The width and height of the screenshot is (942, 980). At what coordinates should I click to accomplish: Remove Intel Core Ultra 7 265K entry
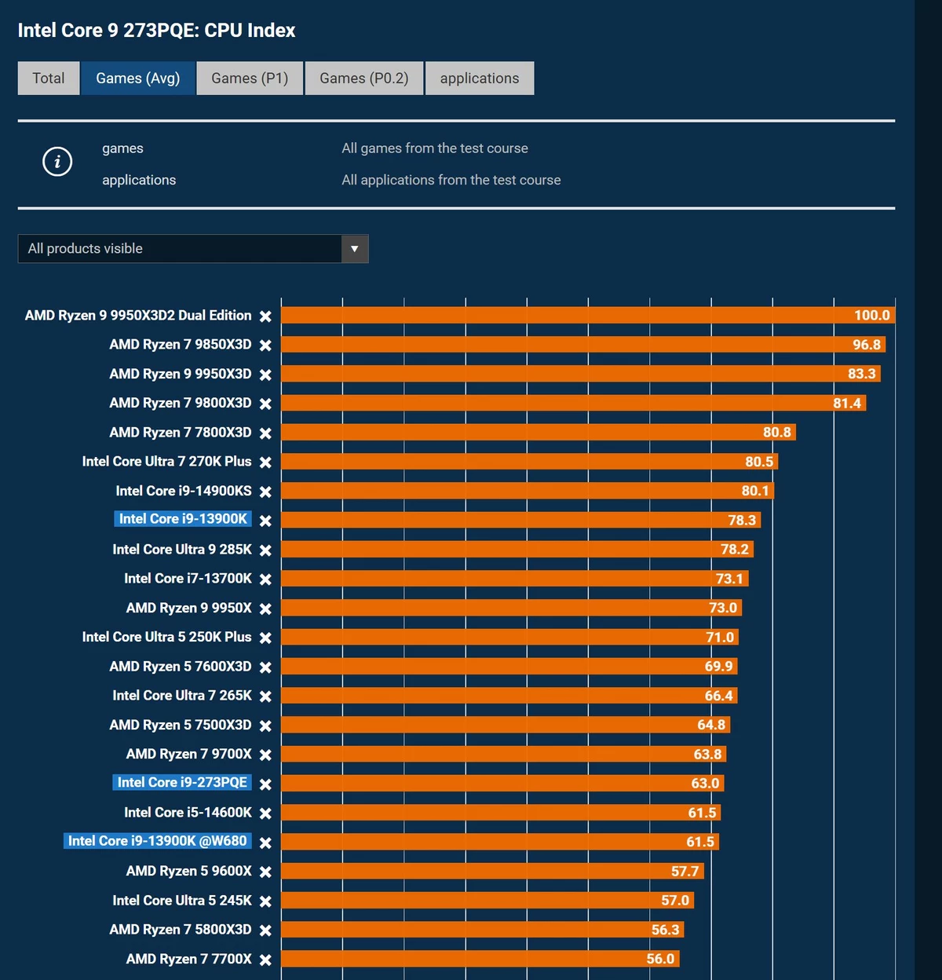[x=265, y=696]
